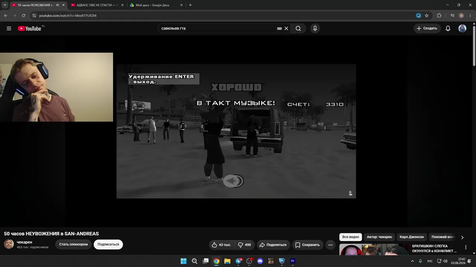
Task: Select the address bar URL
Action: (x=68, y=16)
